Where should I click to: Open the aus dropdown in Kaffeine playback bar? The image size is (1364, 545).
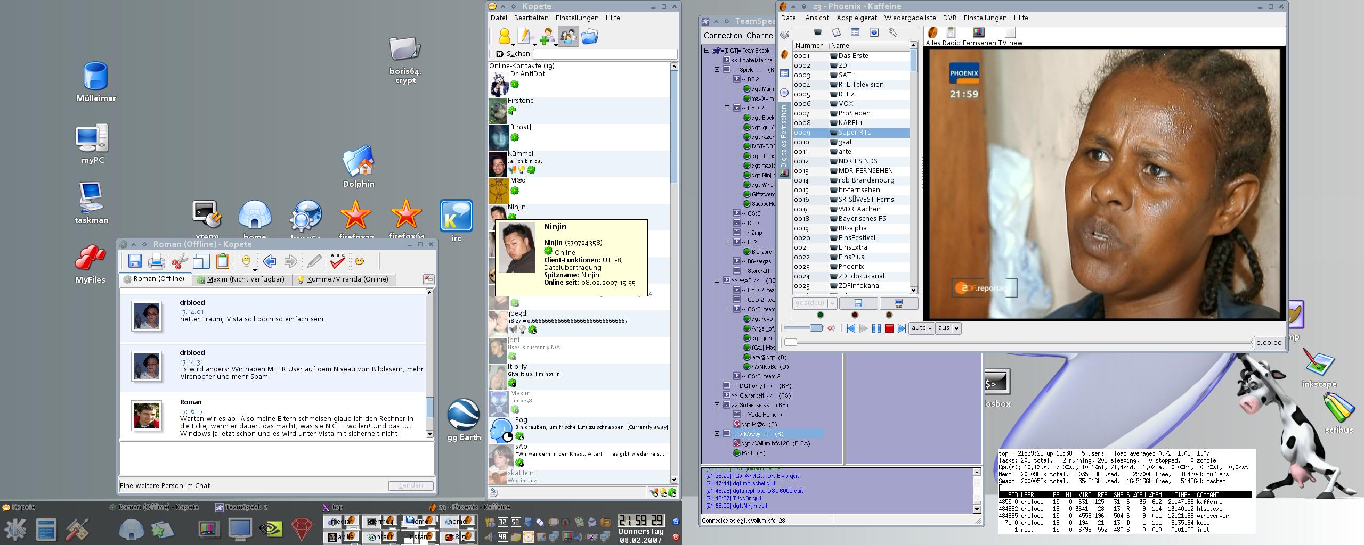click(948, 328)
